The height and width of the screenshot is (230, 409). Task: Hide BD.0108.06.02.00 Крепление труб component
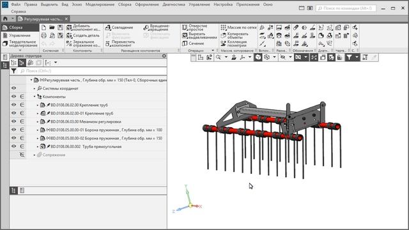(14, 105)
